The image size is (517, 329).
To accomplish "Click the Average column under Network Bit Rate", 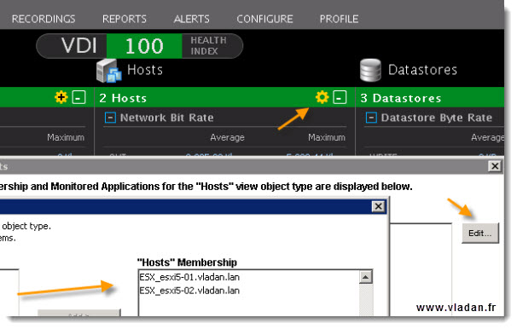I will (x=227, y=137).
